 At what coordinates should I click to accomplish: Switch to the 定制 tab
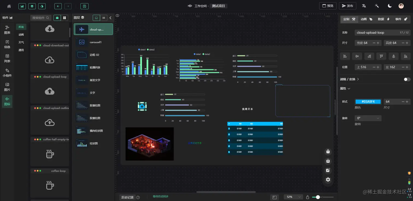tap(349, 19)
